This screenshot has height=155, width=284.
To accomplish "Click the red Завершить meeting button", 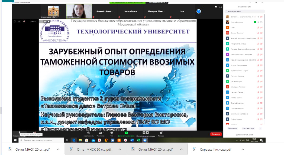I will [216, 134].
